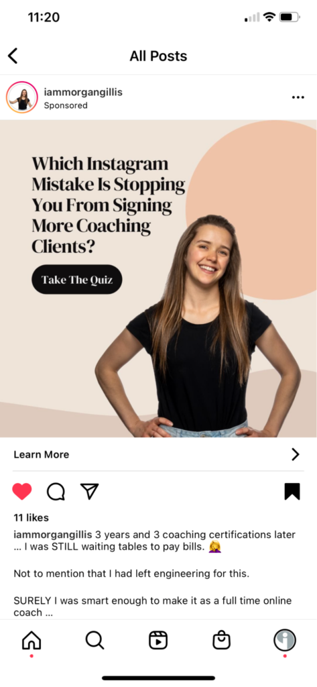
Task: Tap the sponsored ad image of the woman
Action: pyautogui.click(x=158, y=278)
